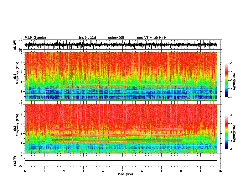Click the "start UT = 20:0 :0" label
Image resolution: width=248 pixels, height=192 pixels.
click(151, 38)
